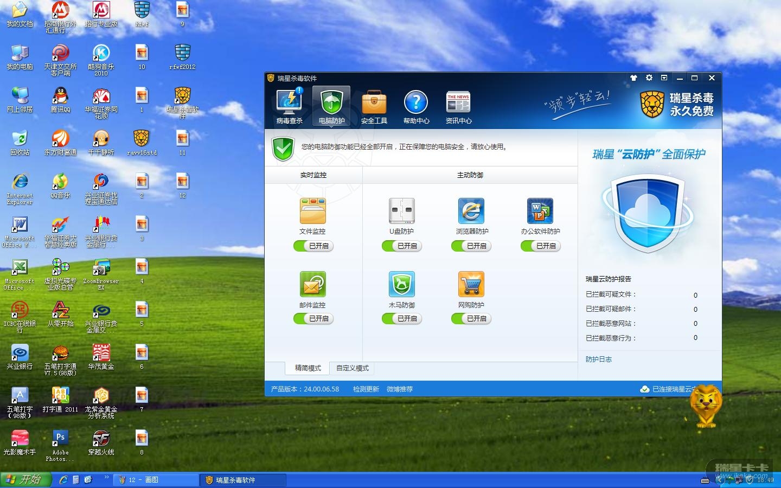Click the 文件监控 file monitoring icon
781x488 pixels.
313,210
